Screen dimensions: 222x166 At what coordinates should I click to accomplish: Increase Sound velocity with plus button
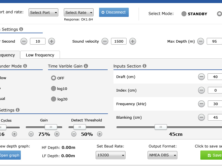click(133, 41)
